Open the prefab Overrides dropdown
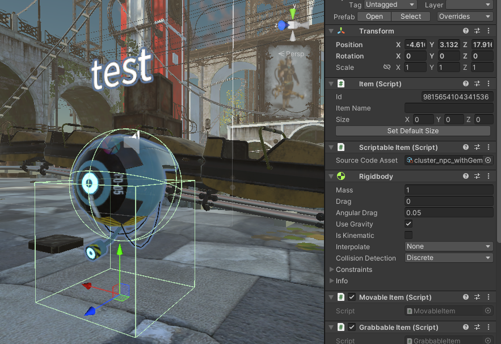The height and width of the screenshot is (344, 501). coord(465,16)
